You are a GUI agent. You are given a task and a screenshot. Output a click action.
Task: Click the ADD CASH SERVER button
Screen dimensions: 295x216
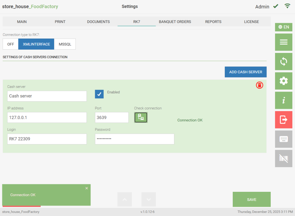[x=246, y=72]
